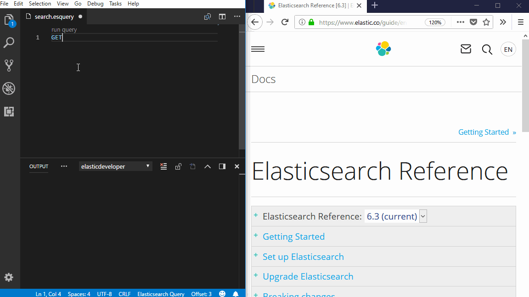Image resolution: width=529 pixels, height=297 pixels.
Task: Choose version from 6.3 (current) dropdown
Action: click(x=396, y=216)
